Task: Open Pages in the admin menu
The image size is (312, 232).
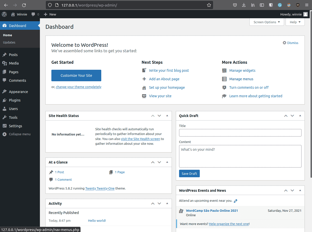Action: pyautogui.click(x=20, y=72)
